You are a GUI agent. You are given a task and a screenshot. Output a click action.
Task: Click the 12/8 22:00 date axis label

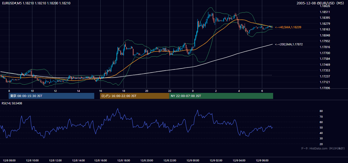click(170, 160)
